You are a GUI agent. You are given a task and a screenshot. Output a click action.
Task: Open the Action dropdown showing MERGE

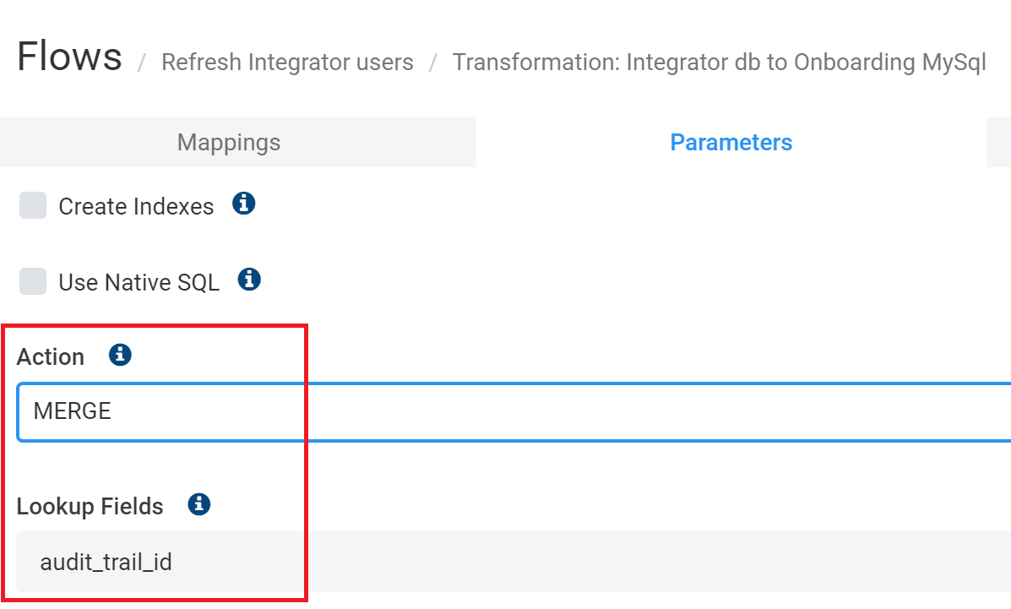514,412
